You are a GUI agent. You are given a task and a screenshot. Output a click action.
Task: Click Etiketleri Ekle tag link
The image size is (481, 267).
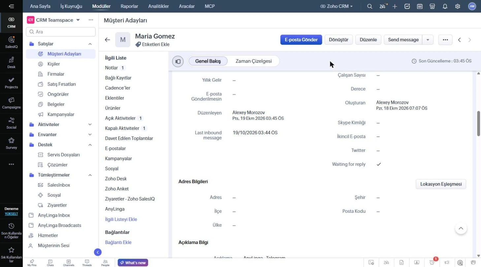(152, 44)
